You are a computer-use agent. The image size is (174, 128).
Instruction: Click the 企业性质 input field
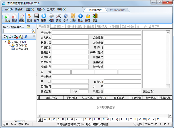pyautogui.click(x=122, y=38)
